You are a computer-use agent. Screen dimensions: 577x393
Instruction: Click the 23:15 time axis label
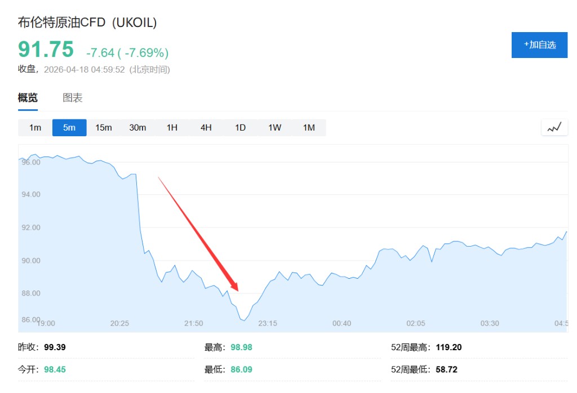tap(268, 323)
